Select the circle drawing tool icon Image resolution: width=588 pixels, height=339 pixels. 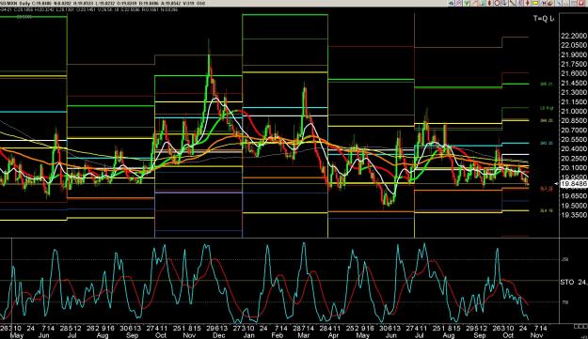497,3
